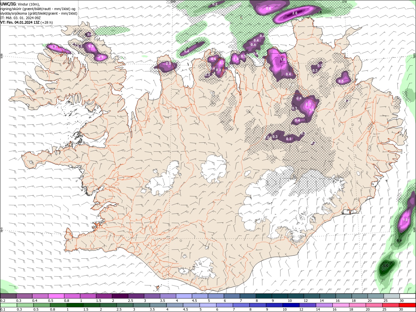Click the 'VT: Fim. 04.01.2024 13Z (+28 h)' line
This screenshot has width=416, height=312.
[x=27, y=22]
